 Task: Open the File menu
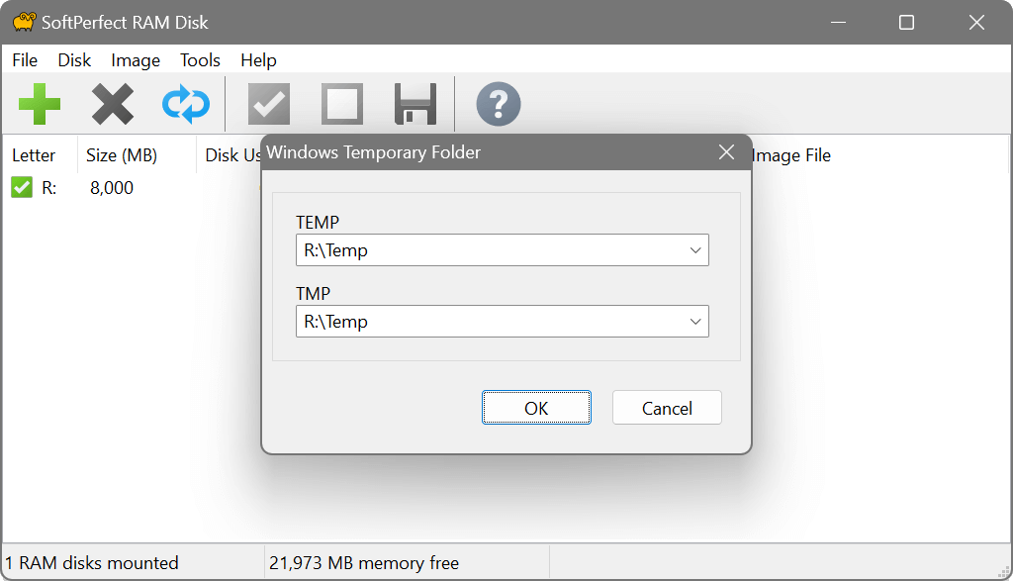[25, 60]
